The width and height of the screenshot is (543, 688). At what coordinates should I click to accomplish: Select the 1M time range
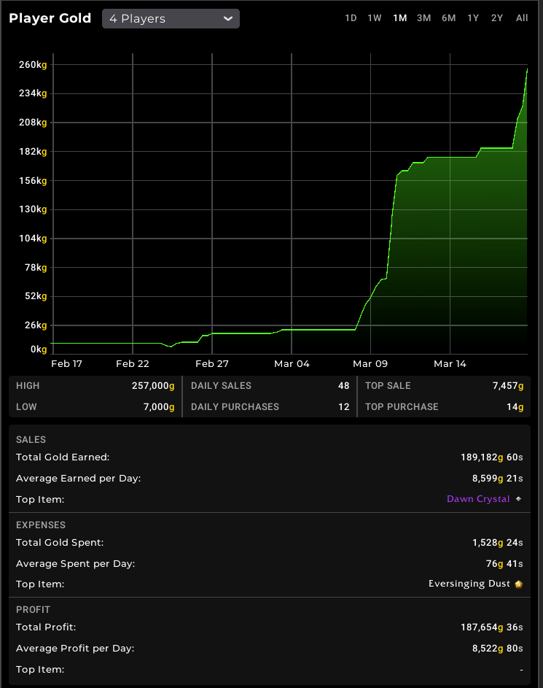[x=399, y=18]
